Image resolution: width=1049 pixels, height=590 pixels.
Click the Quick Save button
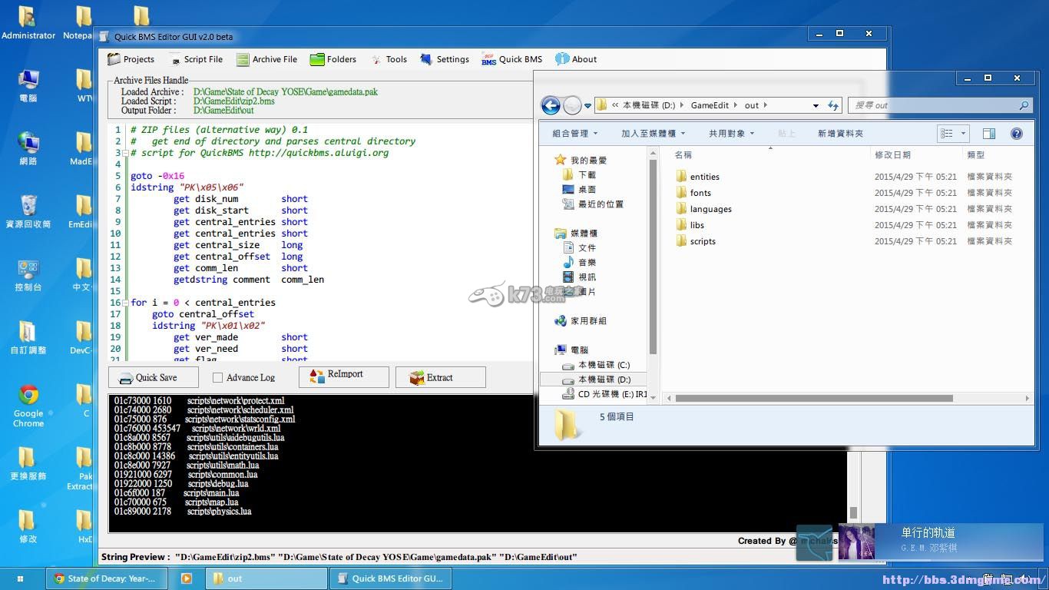[154, 377]
